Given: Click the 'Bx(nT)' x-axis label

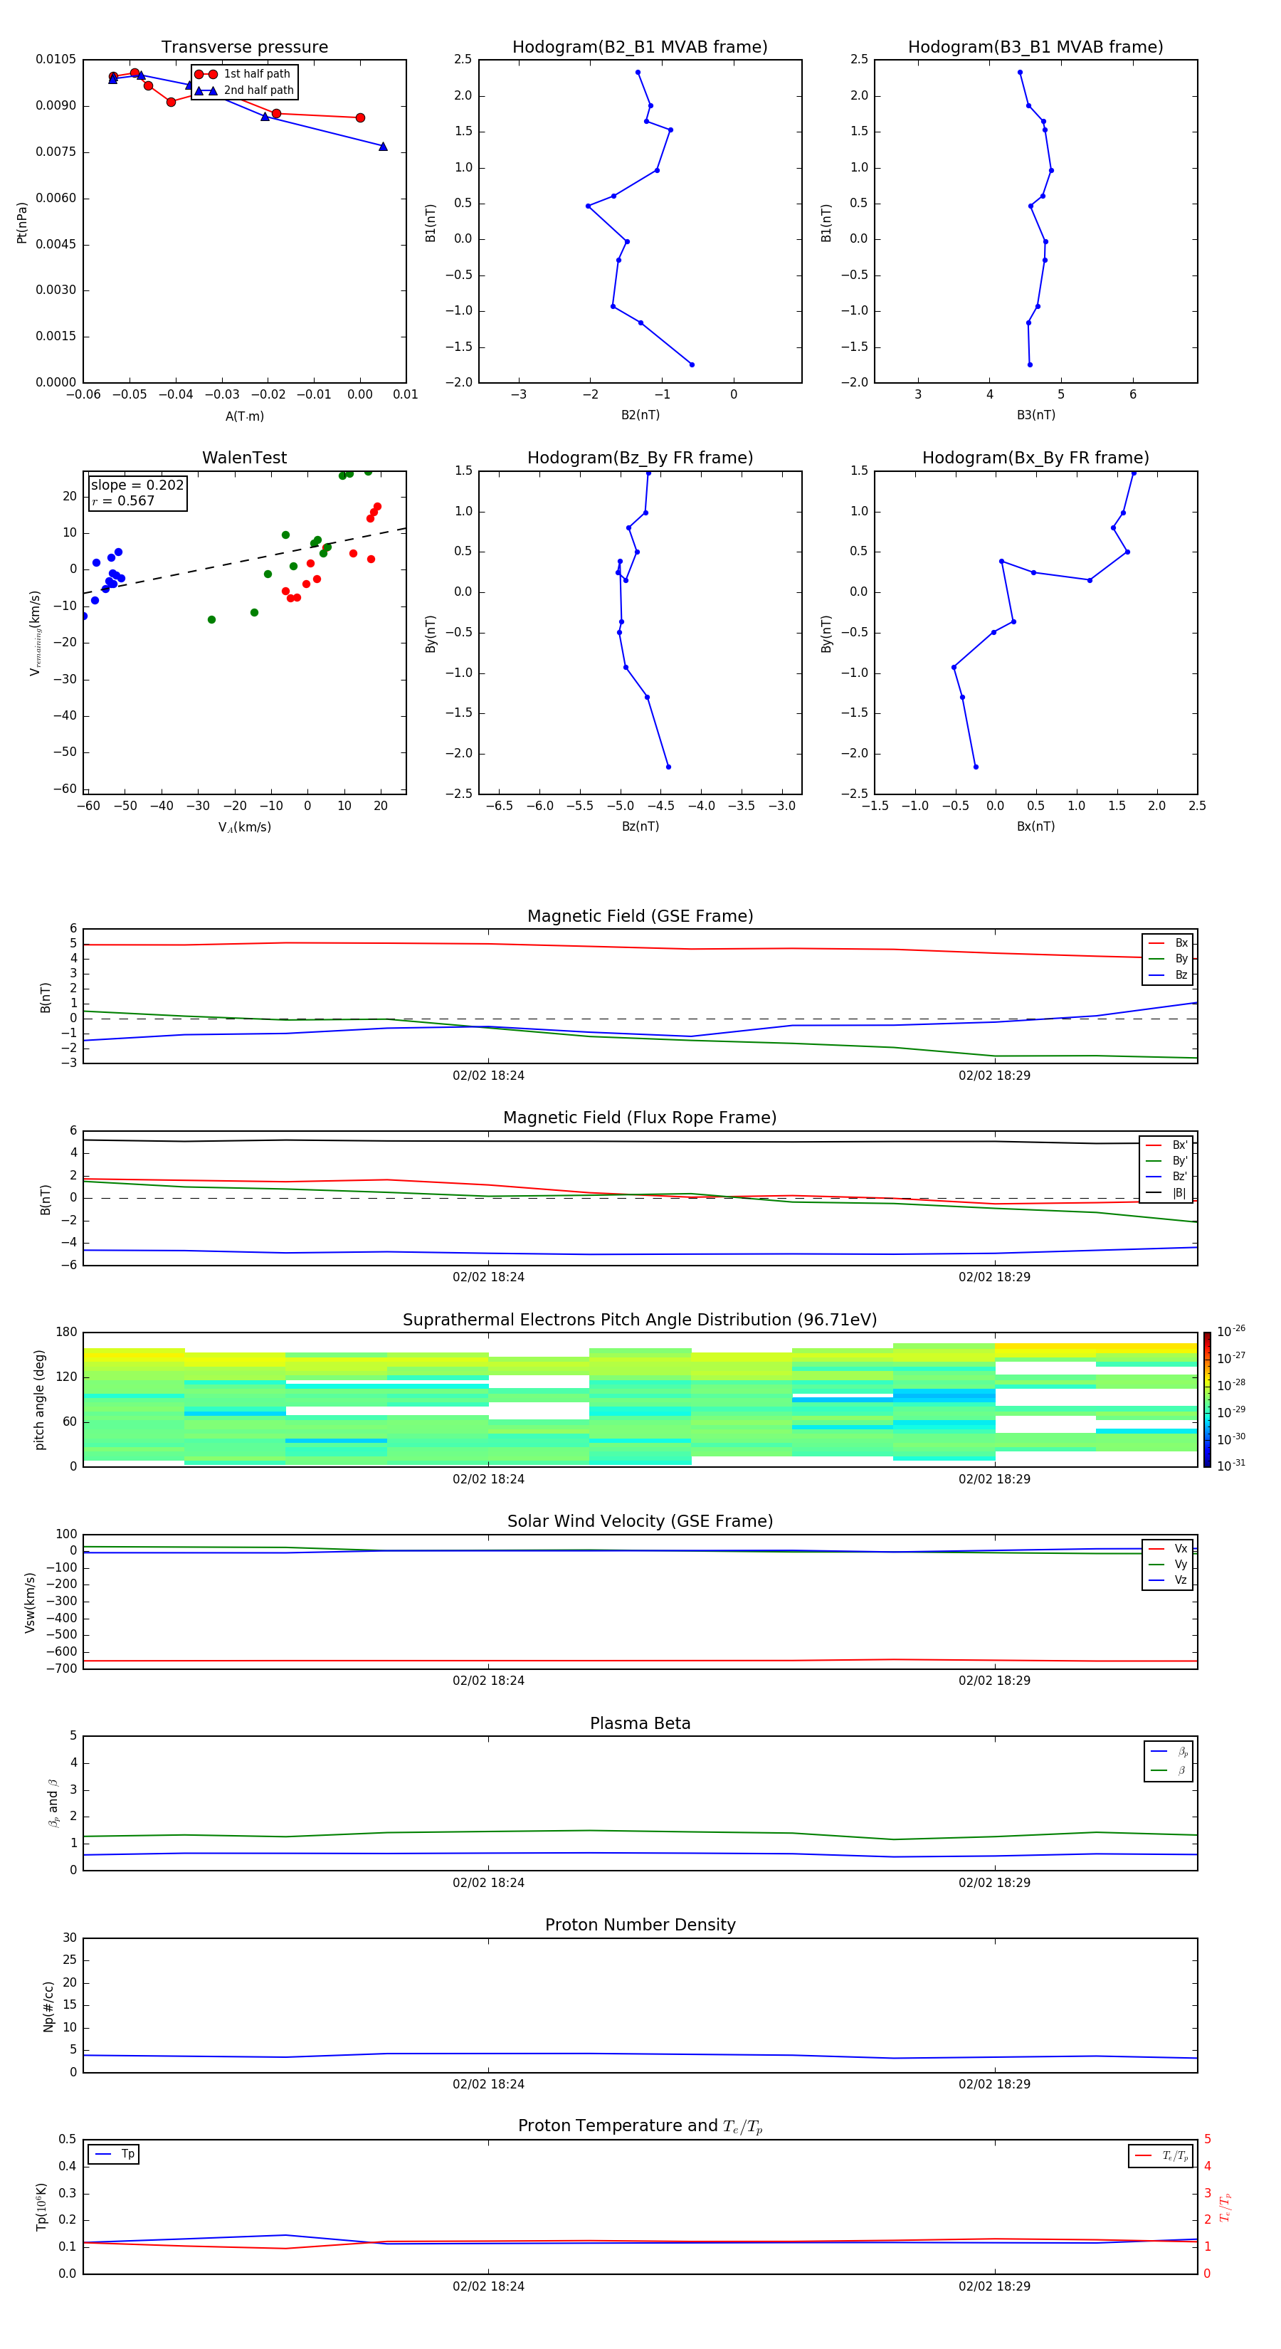Looking at the screenshot, I should [x=1035, y=826].
